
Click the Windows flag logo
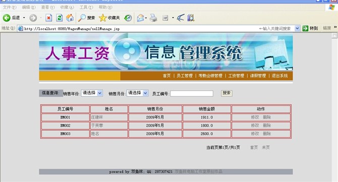click(x=332, y=8)
